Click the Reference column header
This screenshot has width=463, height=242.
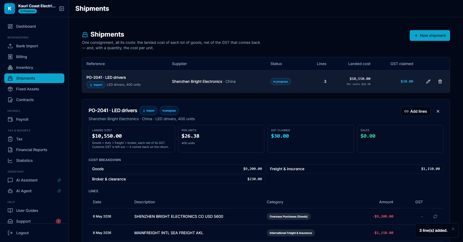coord(96,64)
